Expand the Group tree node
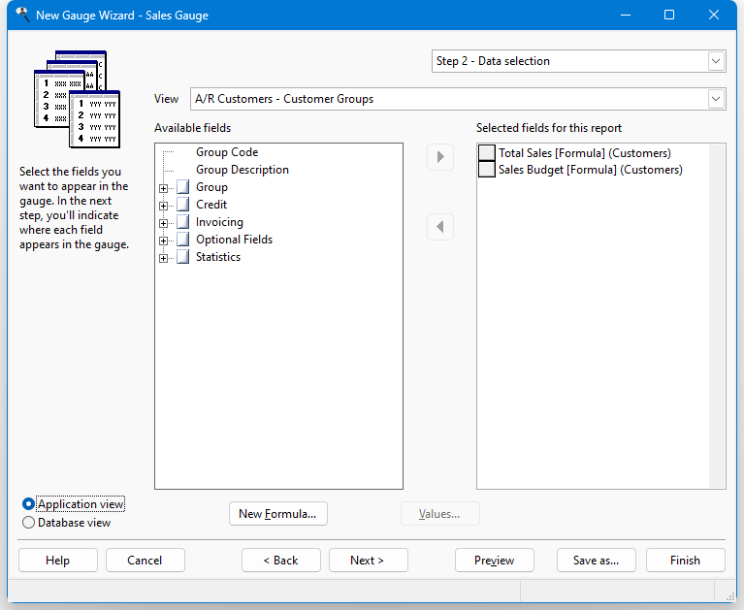The height and width of the screenshot is (610, 744). (163, 188)
